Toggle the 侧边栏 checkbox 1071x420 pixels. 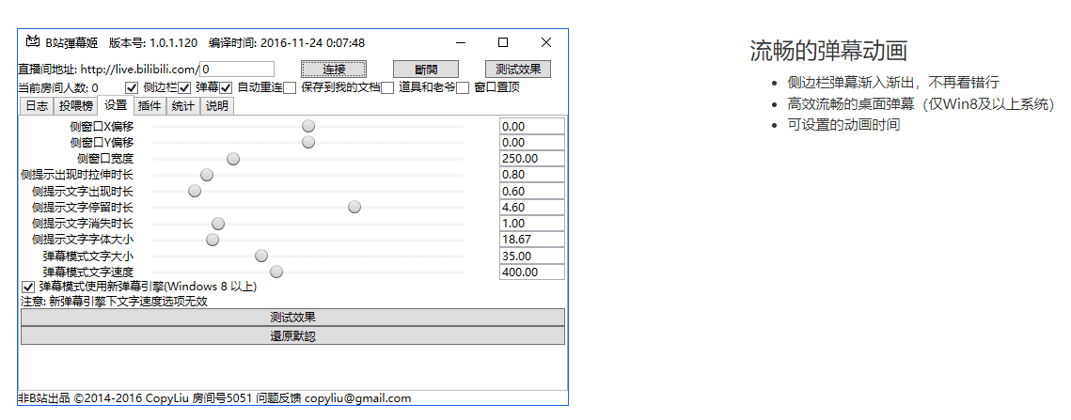[131, 87]
